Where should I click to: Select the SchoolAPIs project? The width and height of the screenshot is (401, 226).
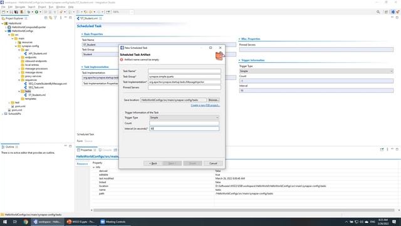14,114
